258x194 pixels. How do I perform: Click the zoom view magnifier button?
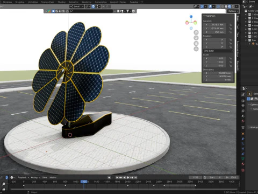[x=196, y=32]
